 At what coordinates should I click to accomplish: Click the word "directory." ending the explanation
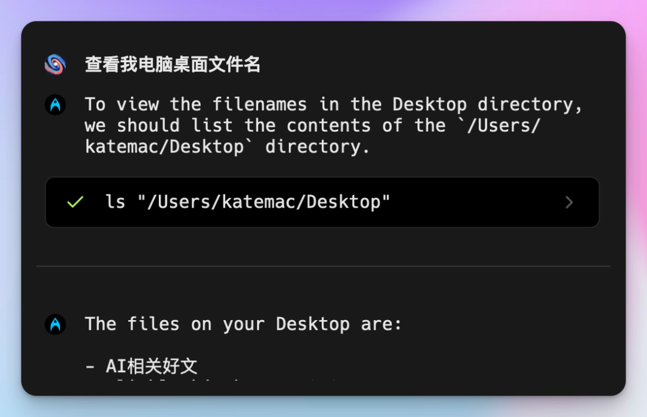point(318,147)
